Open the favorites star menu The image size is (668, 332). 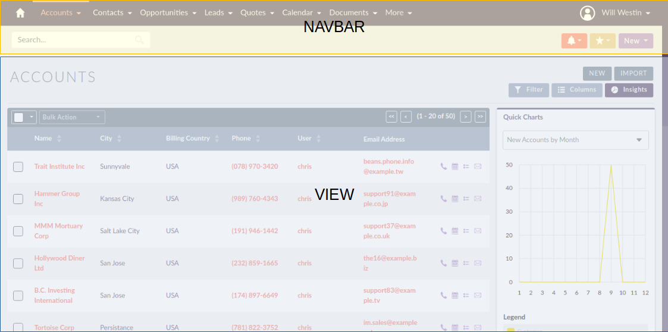click(603, 40)
